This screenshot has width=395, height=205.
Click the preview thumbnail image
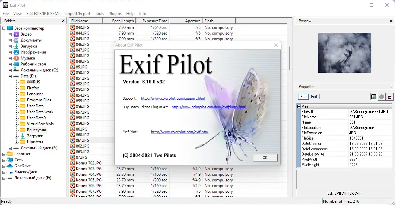[x=345, y=53]
